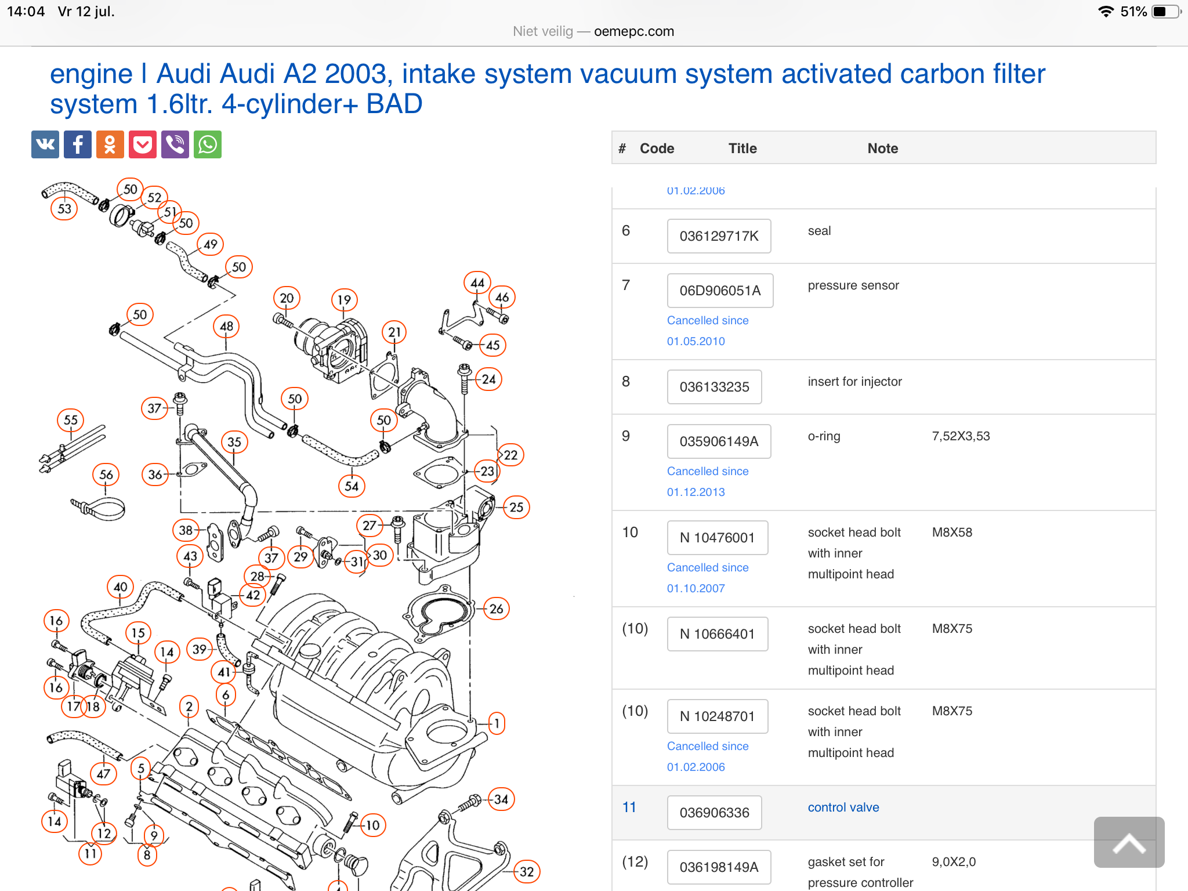Viewport: 1188px width, 891px height.
Task: Select diagram callout 10 bolt
Action: [x=373, y=825]
